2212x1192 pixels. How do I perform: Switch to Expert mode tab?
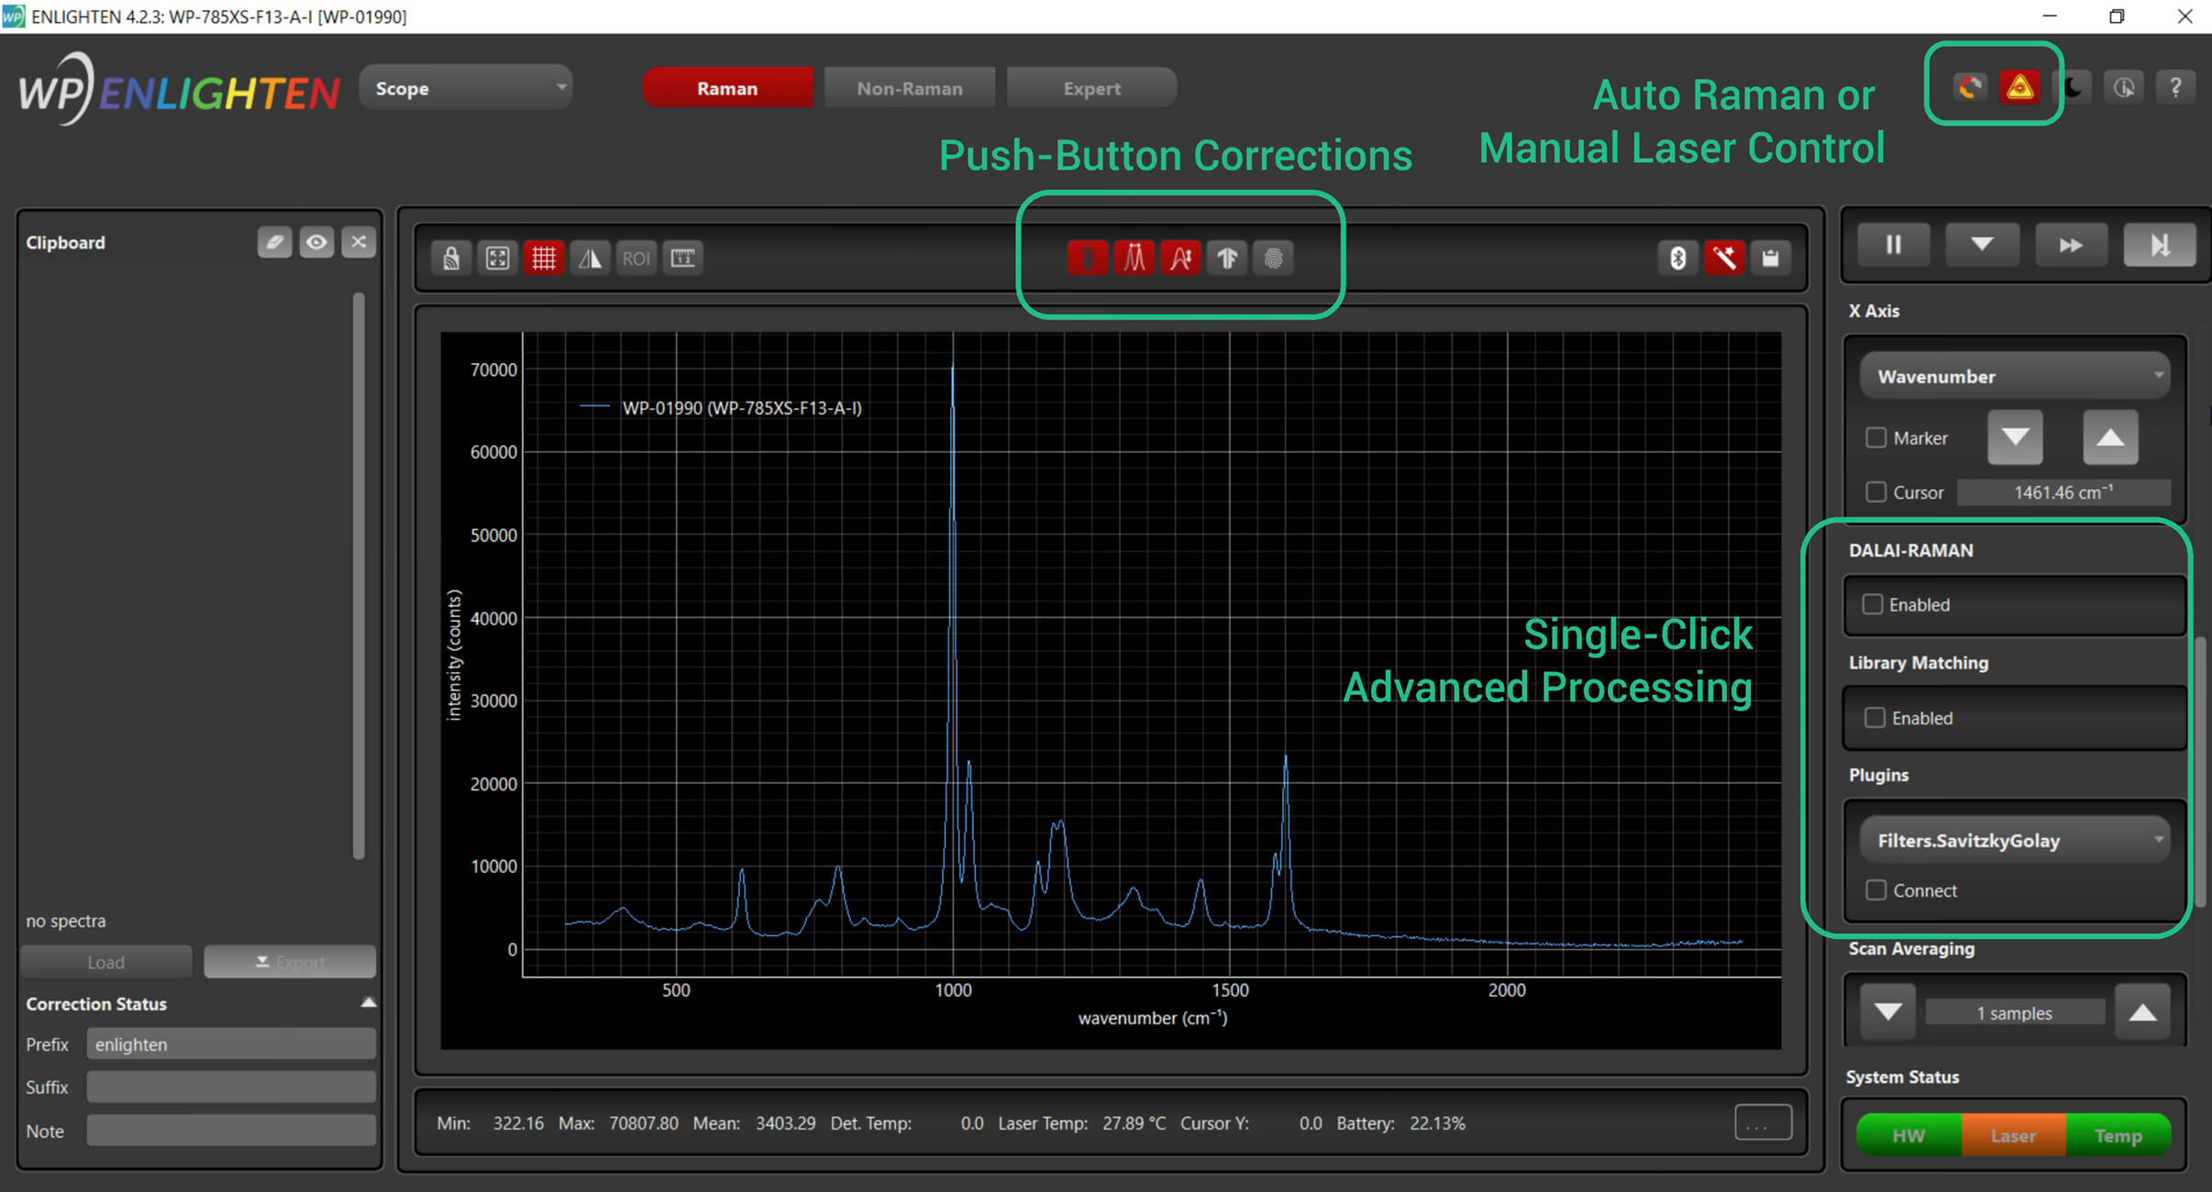[1091, 88]
